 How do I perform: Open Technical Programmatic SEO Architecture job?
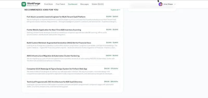pos(54,82)
